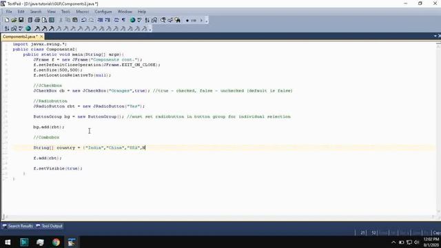The height and width of the screenshot is (248, 441).
Task: Toggle visible paragraph marks icon
Action: tap(123, 20)
